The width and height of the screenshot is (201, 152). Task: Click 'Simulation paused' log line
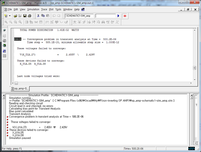point(20,138)
